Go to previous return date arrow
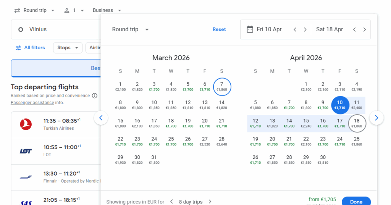This screenshot has height=205, width=391. pyautogui.click(x=354, y=29)
